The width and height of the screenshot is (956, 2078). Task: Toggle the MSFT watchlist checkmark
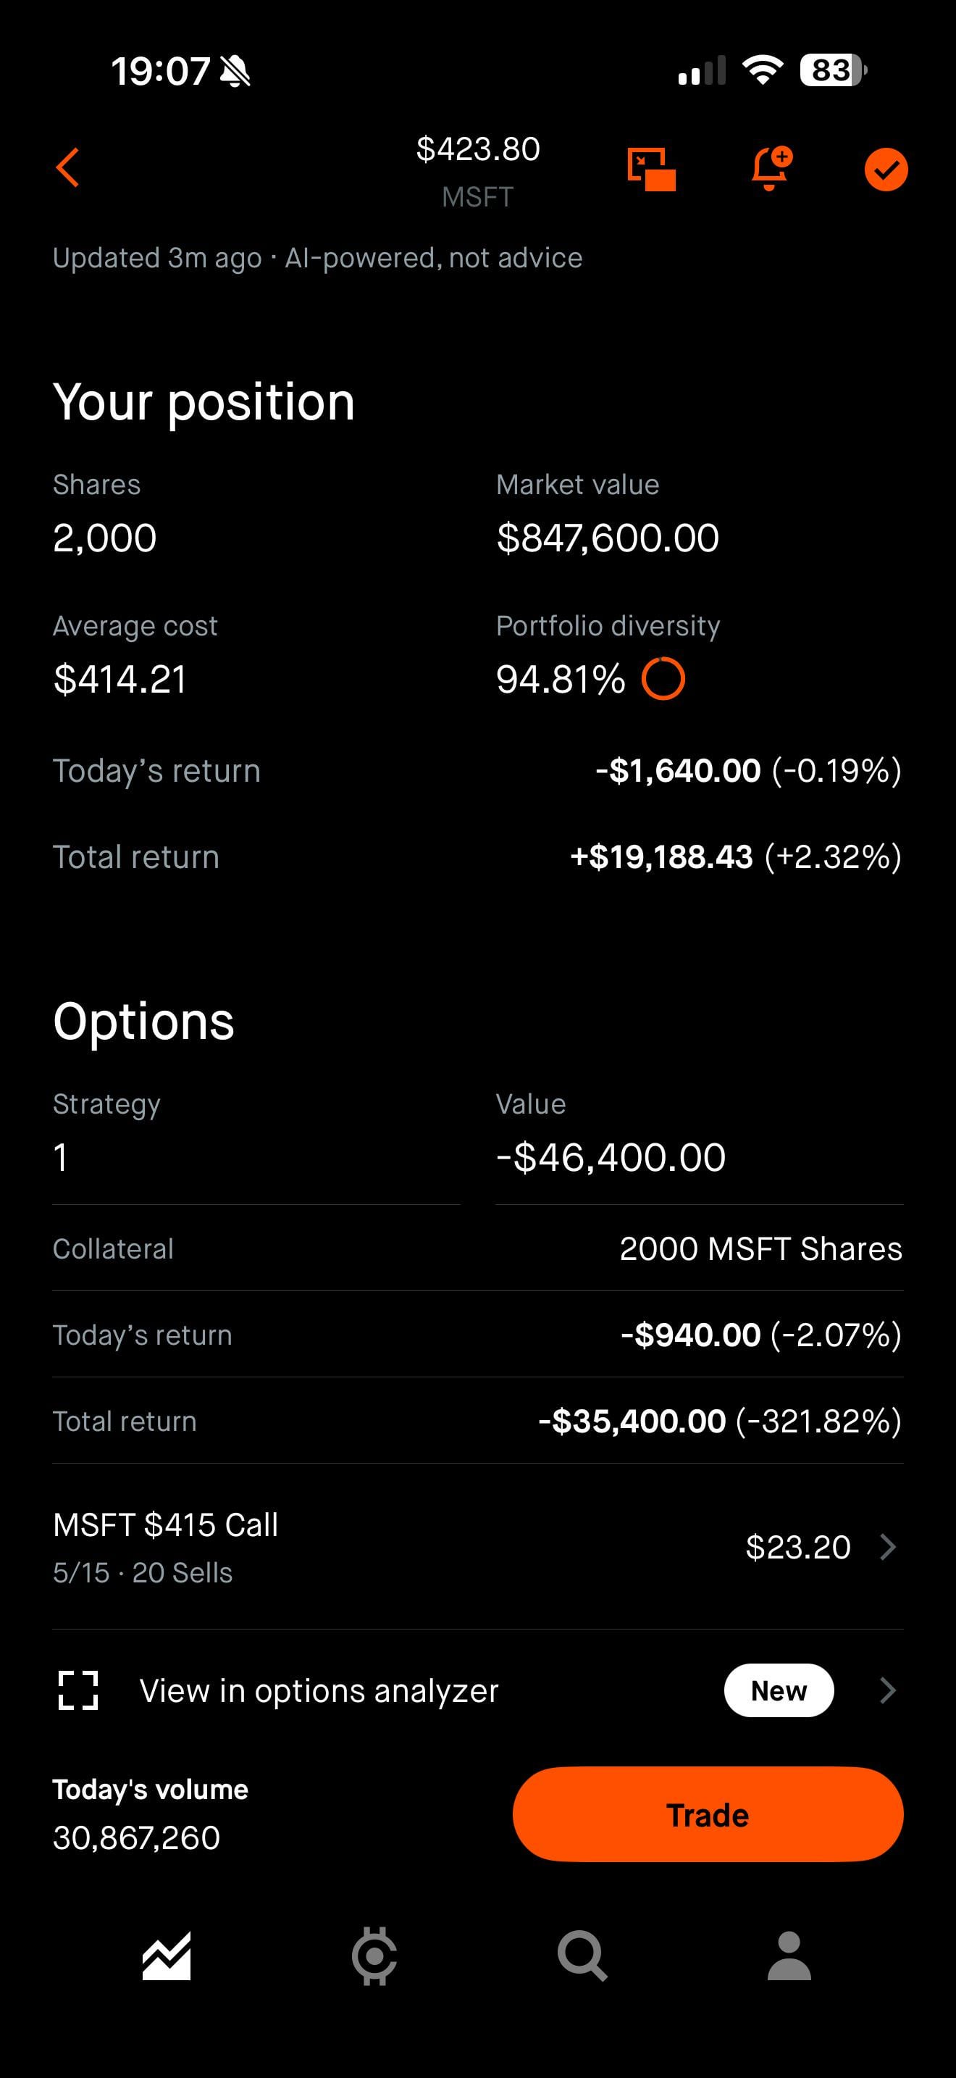coord(886,170)
